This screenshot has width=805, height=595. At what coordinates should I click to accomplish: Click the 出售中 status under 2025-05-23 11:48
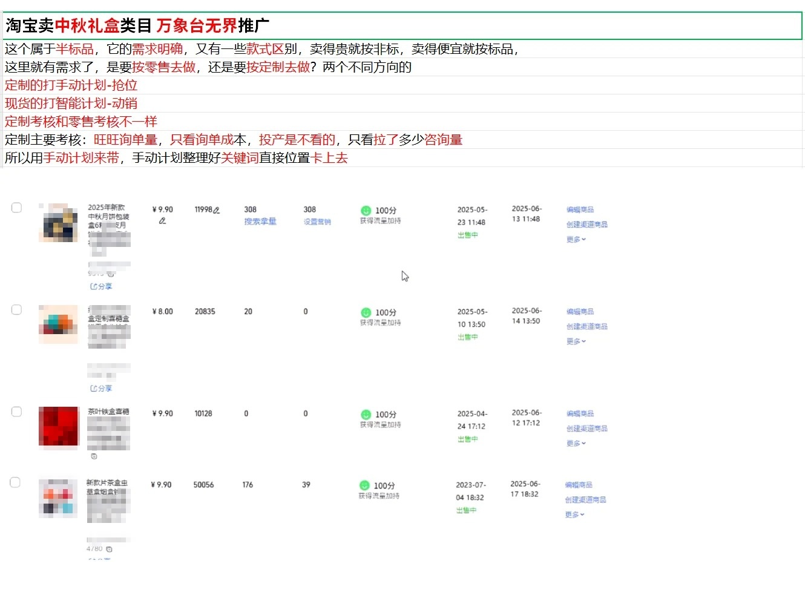(x=468, y=235)
